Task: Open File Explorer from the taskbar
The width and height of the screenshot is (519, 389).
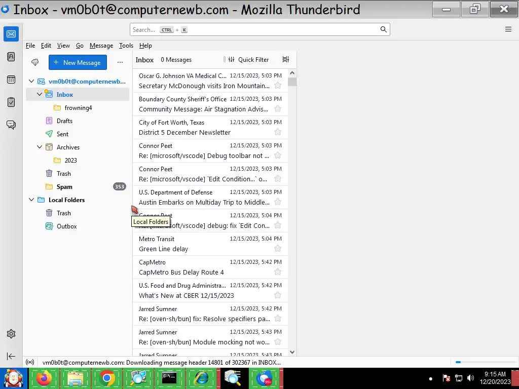Action: click(x=76, y=378)
